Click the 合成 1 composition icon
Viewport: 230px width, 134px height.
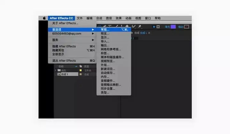click(59, 74)
